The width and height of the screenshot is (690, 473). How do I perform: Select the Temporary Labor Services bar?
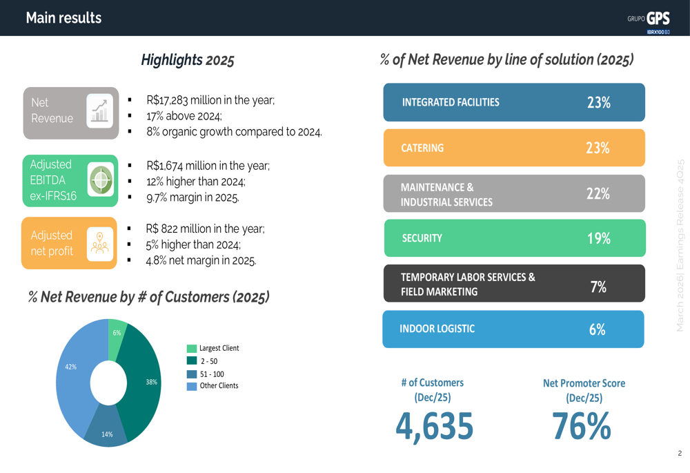tap(514, 284)
